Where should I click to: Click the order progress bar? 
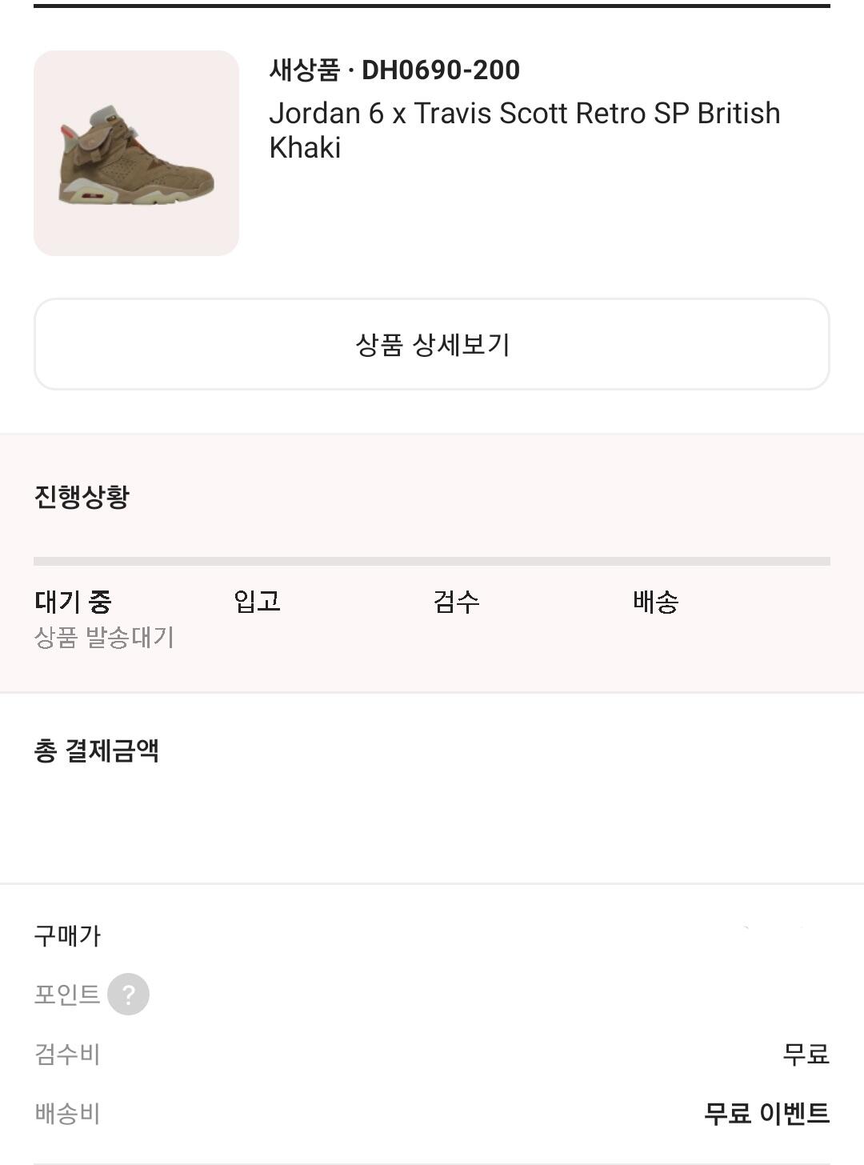(x=432, y=562)
